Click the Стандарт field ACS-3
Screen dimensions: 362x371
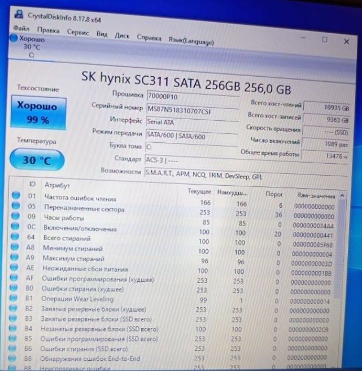246,162
